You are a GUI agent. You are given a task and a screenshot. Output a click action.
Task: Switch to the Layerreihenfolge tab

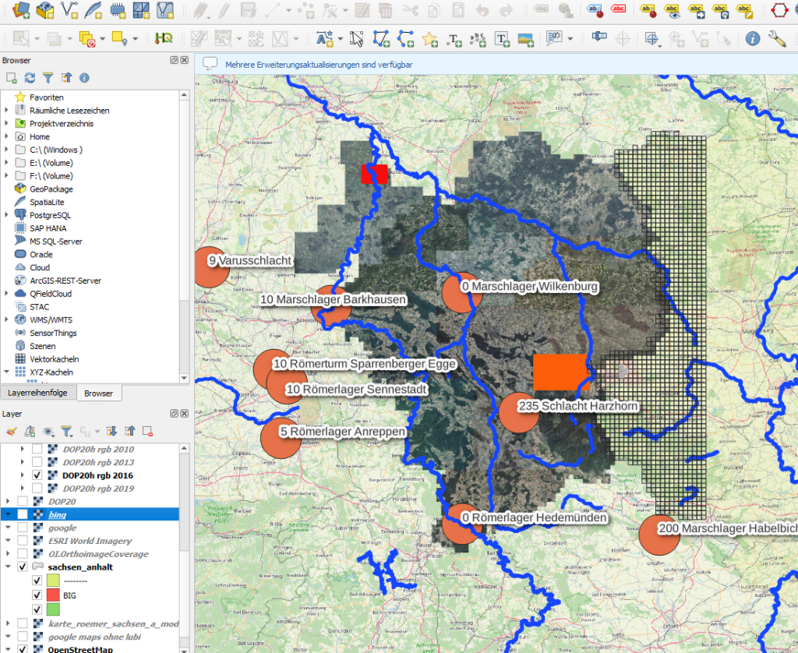38,394
